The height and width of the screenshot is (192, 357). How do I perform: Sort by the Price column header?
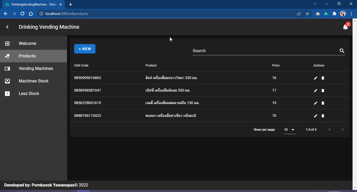[276, 65]
